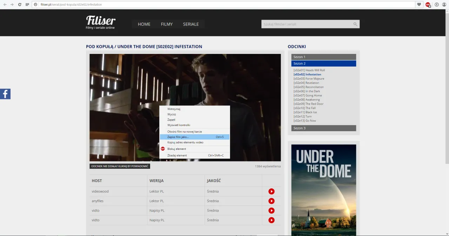Open the HOME navigation tab

[x=144, y=24]
